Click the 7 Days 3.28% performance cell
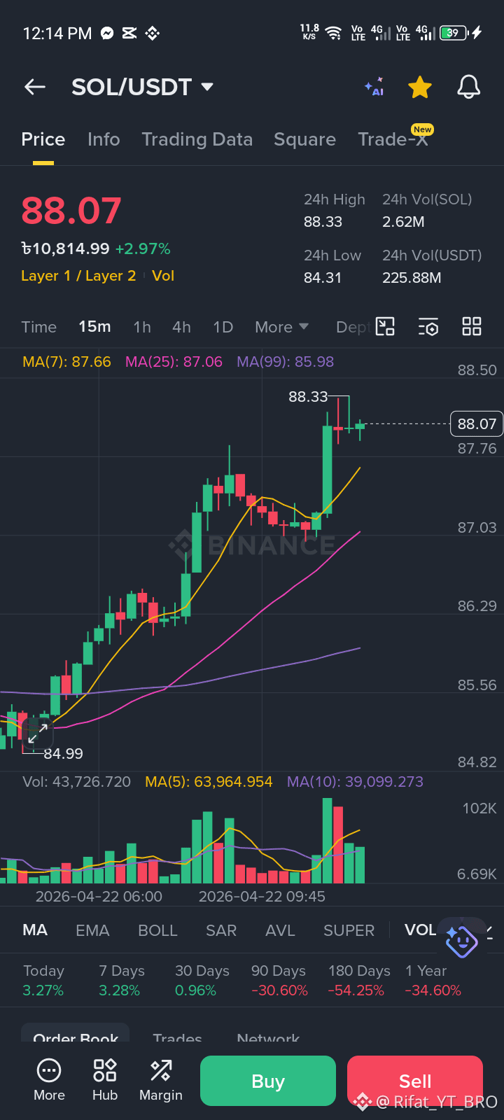Image resolution: width=504 pixels, height=1120 pixels. [121, 981]
